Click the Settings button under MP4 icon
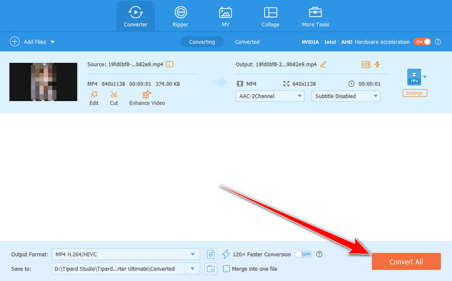 415,93
